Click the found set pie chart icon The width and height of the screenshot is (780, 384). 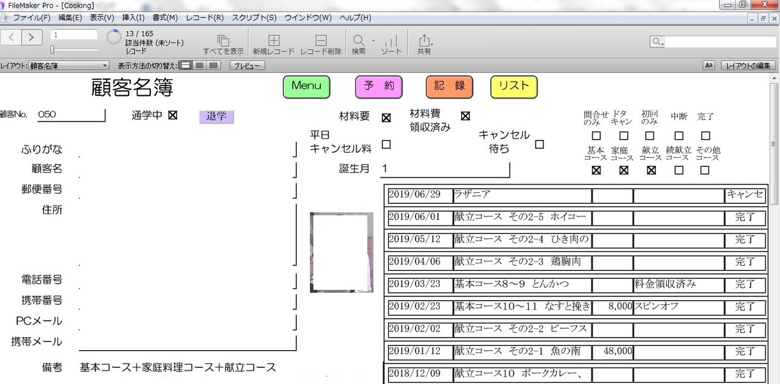coord(114,37)
